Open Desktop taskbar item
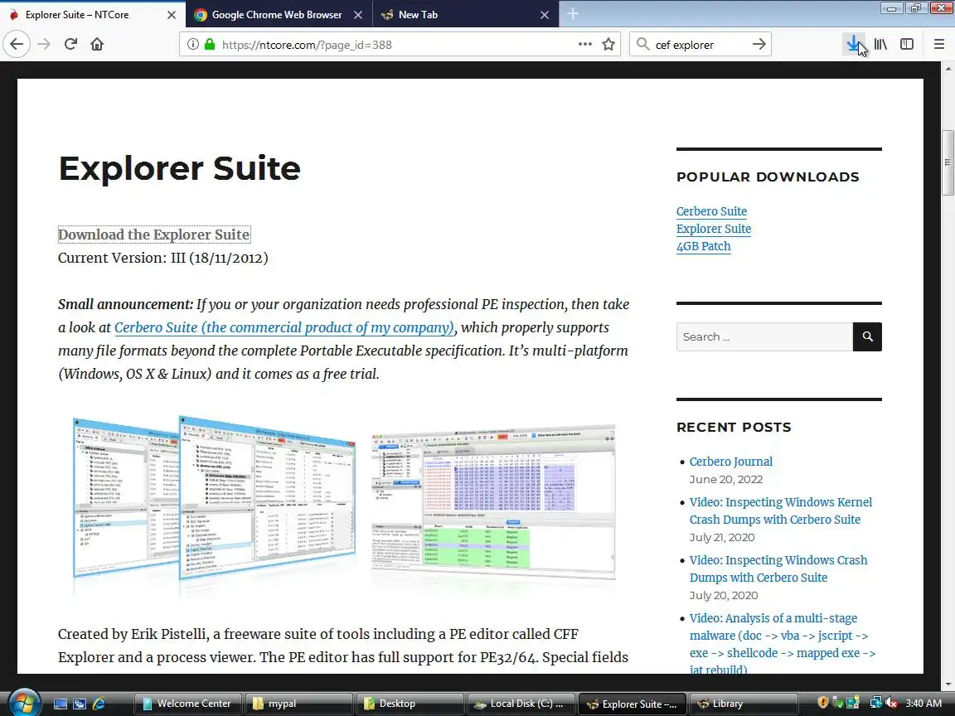Viewport: 955px width, 716px height. click(410, 704)
